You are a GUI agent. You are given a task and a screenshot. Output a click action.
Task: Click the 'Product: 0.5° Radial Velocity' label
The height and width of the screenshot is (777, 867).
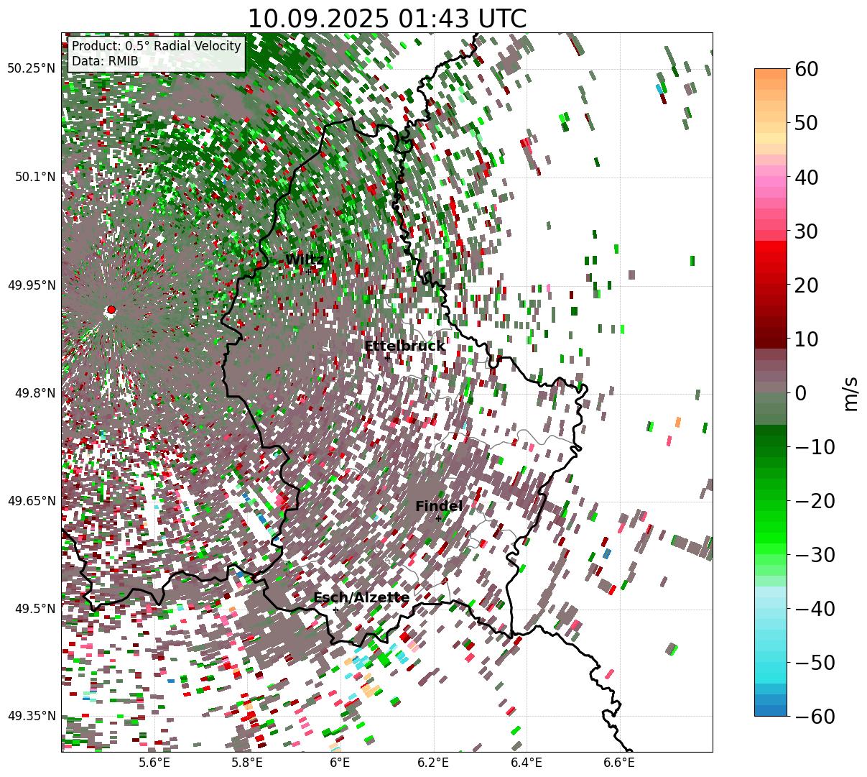coord(157,46)
